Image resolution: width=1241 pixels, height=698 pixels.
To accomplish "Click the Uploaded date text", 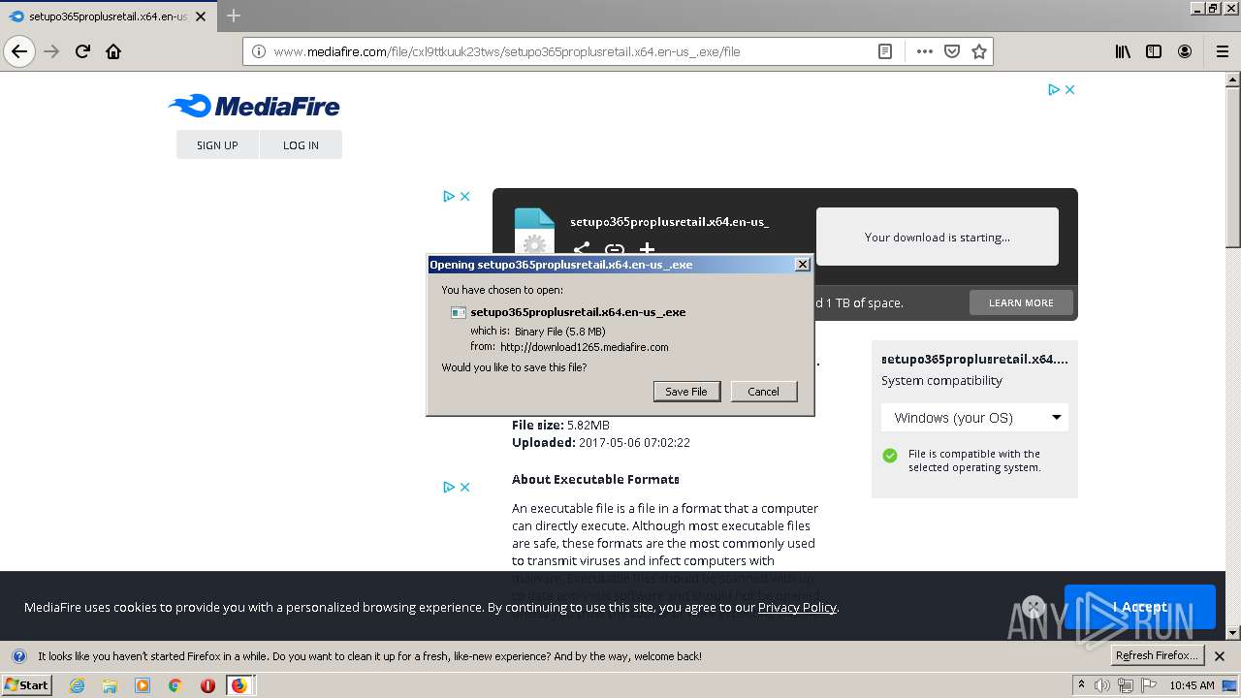I will click(601, 442).
